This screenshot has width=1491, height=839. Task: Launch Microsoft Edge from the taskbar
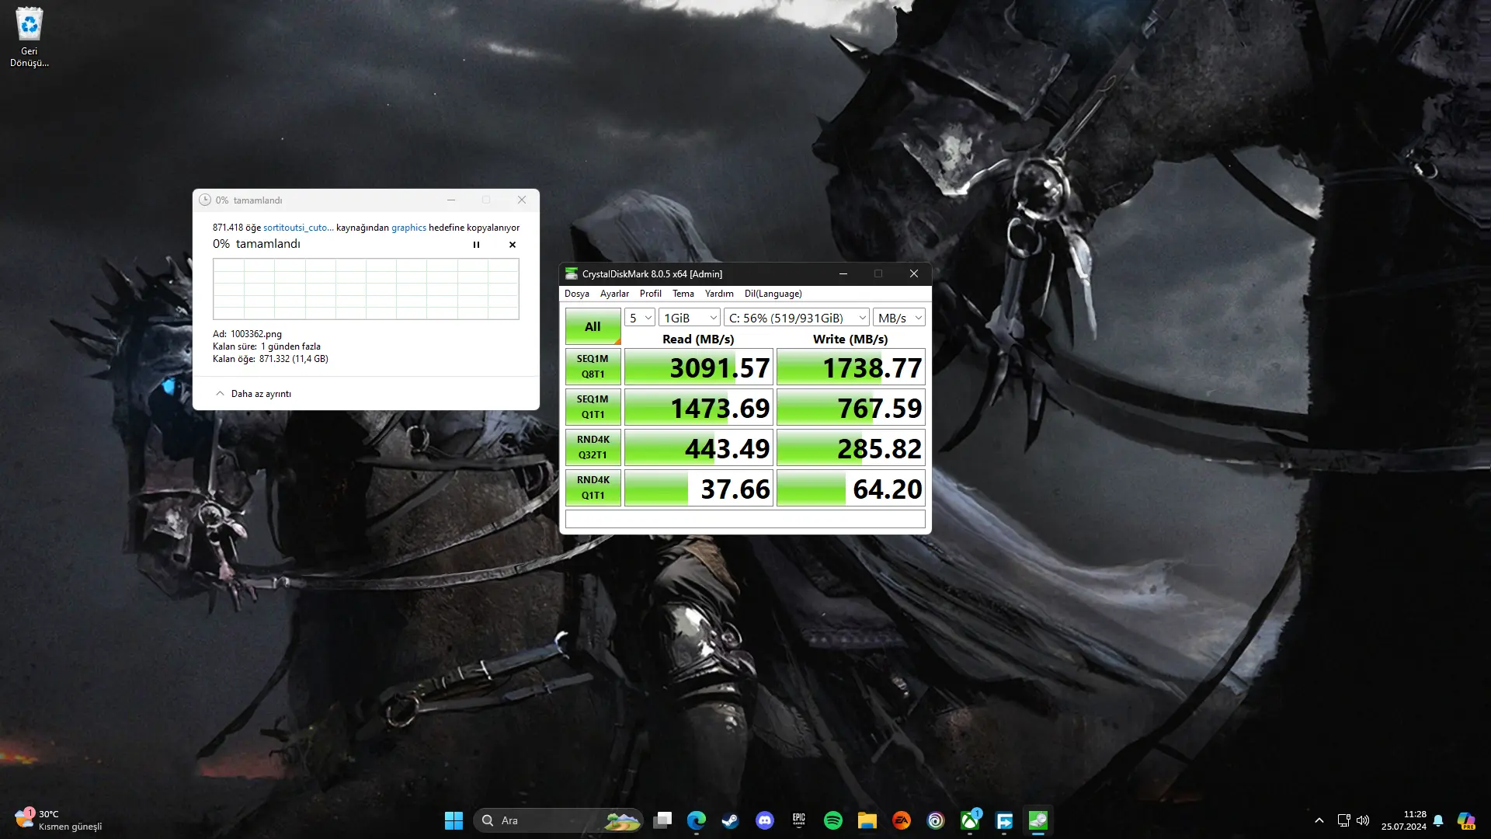(697, 820)
